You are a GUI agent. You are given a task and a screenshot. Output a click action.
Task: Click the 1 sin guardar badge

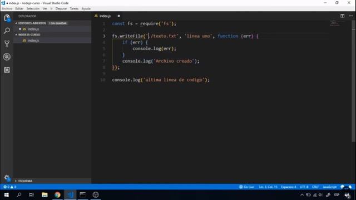click(x=58, y=23)
